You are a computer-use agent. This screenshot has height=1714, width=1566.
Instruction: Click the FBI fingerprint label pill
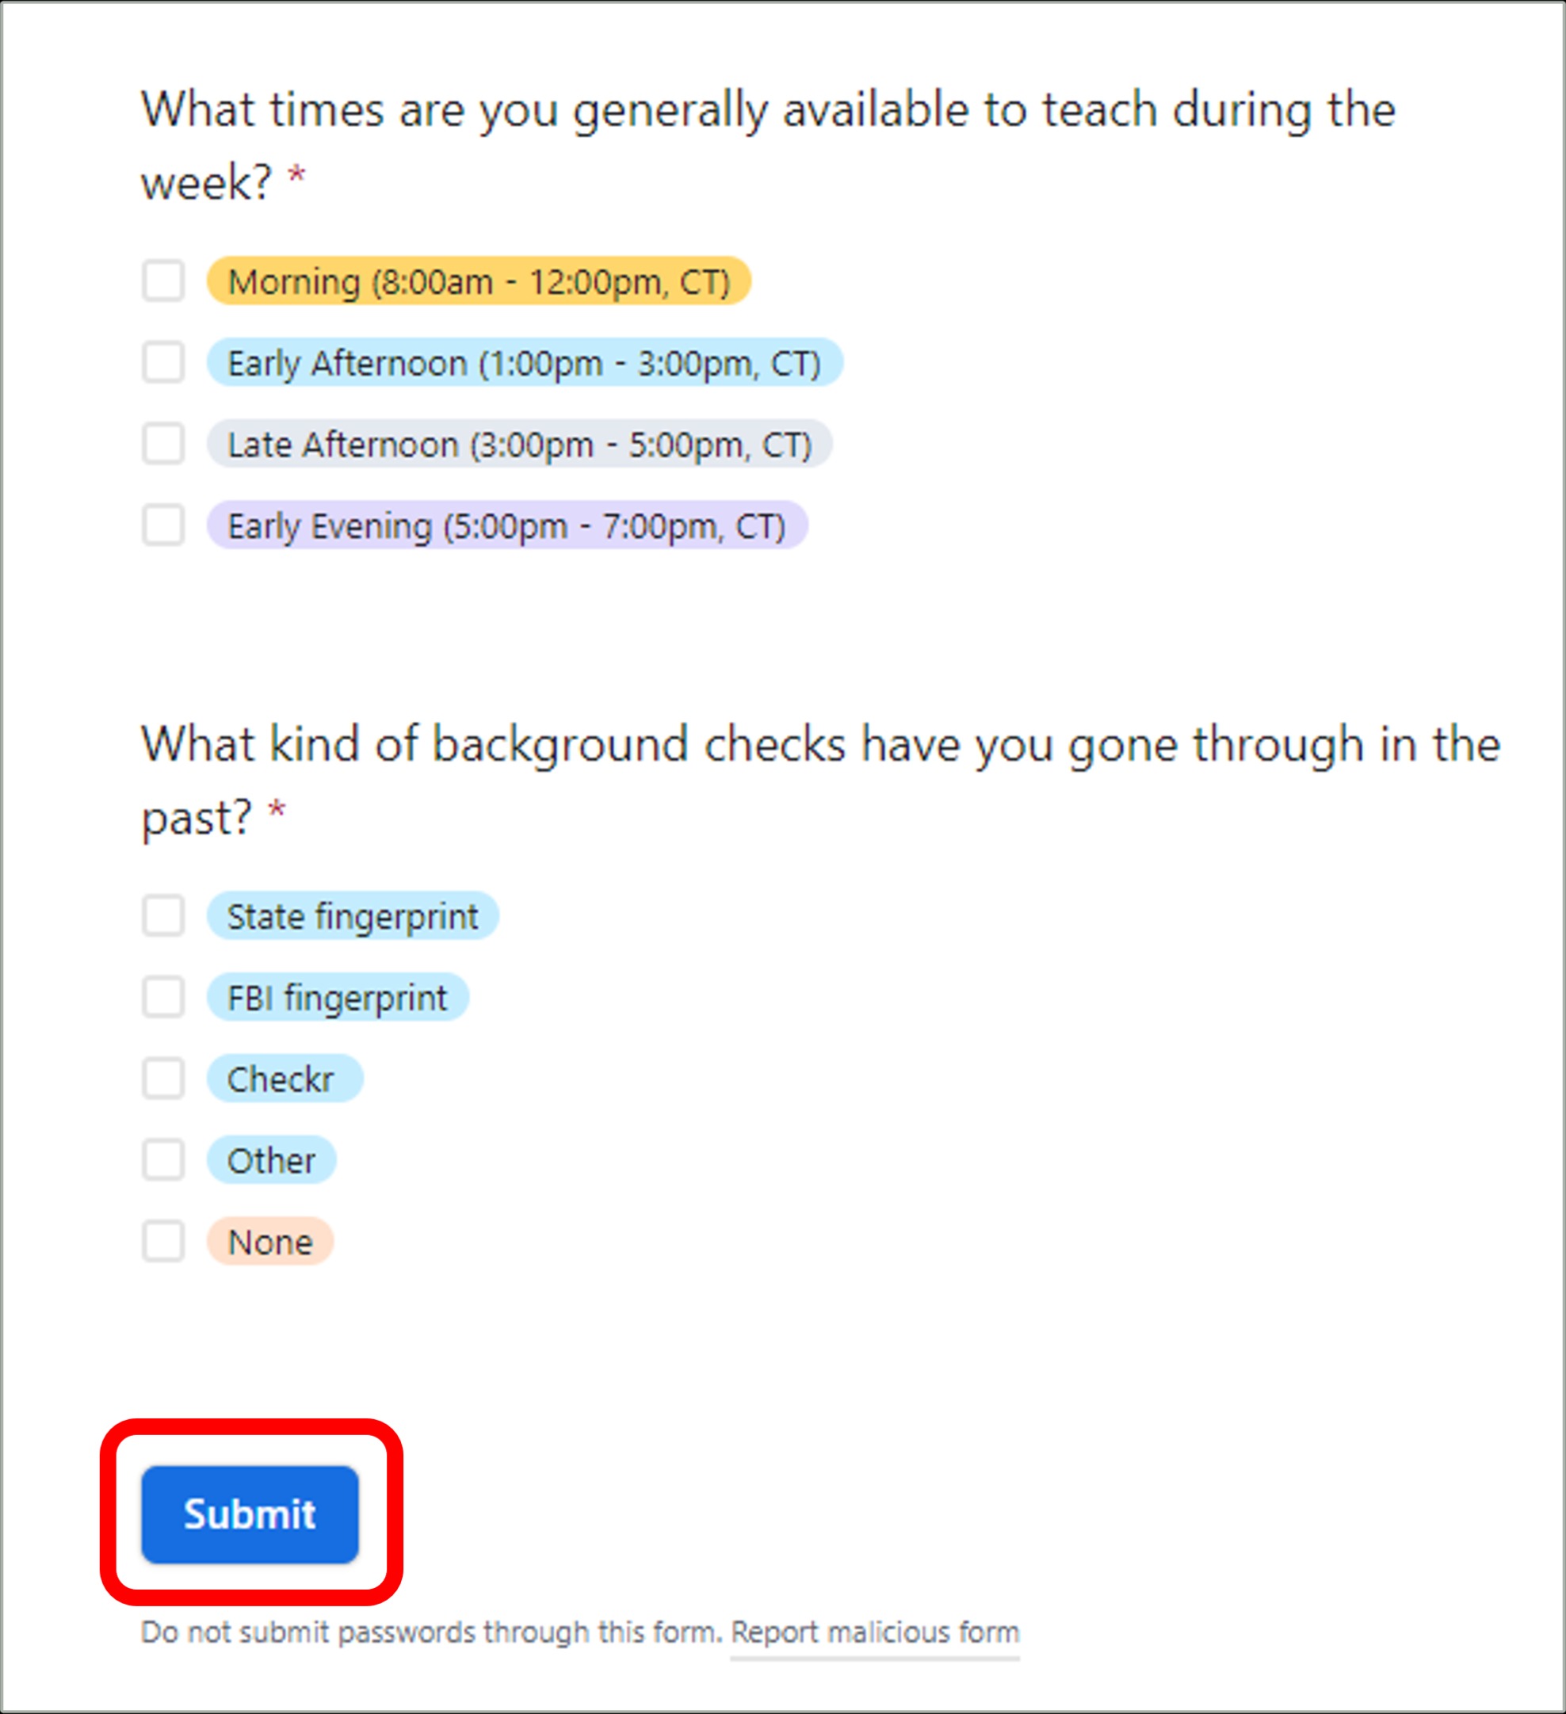point(338,998)
